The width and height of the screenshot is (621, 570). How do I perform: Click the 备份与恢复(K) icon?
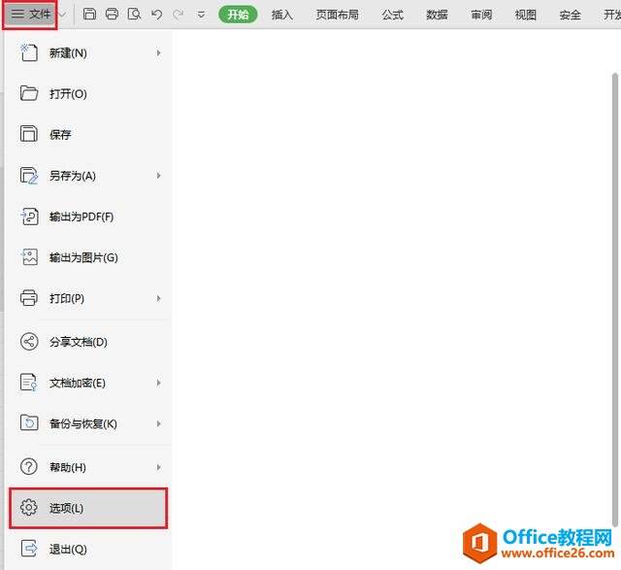(29, 423)
